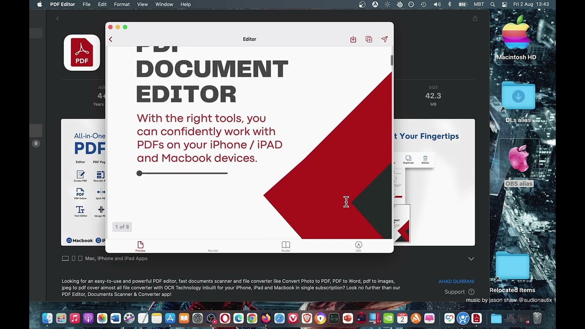Open the Help menu
585x329 pixels.
pyautogui.click(x=186, y=4)
